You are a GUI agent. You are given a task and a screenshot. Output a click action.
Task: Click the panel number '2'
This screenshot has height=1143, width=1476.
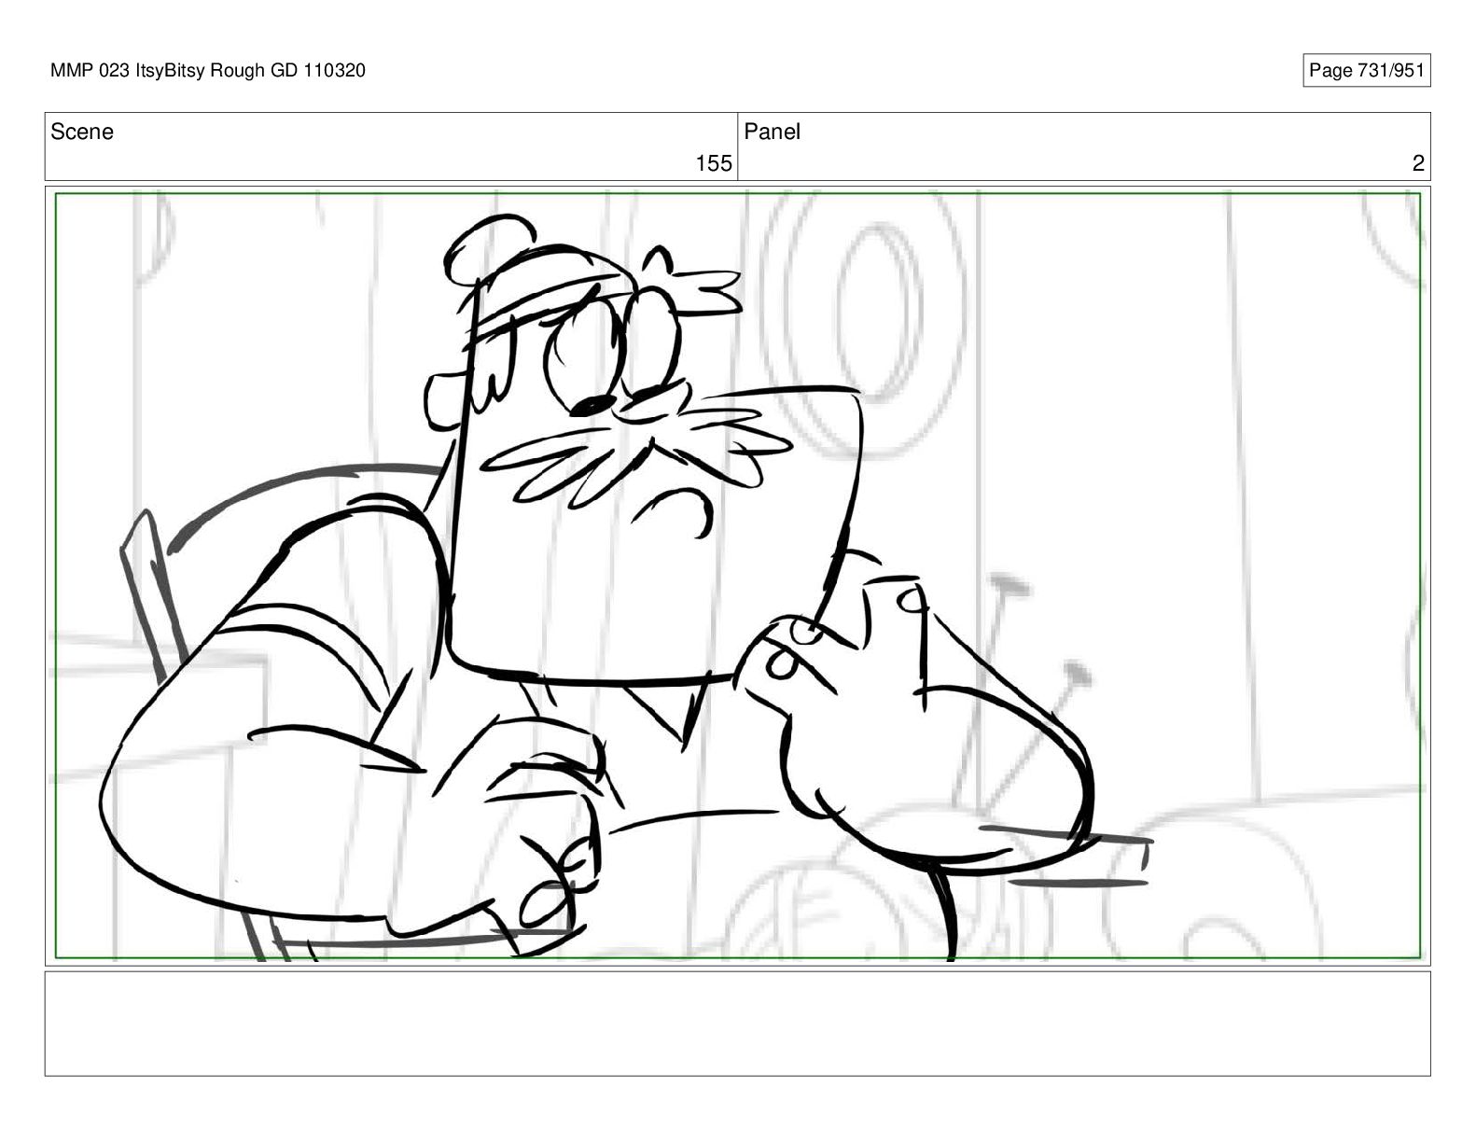(1418, 163)
